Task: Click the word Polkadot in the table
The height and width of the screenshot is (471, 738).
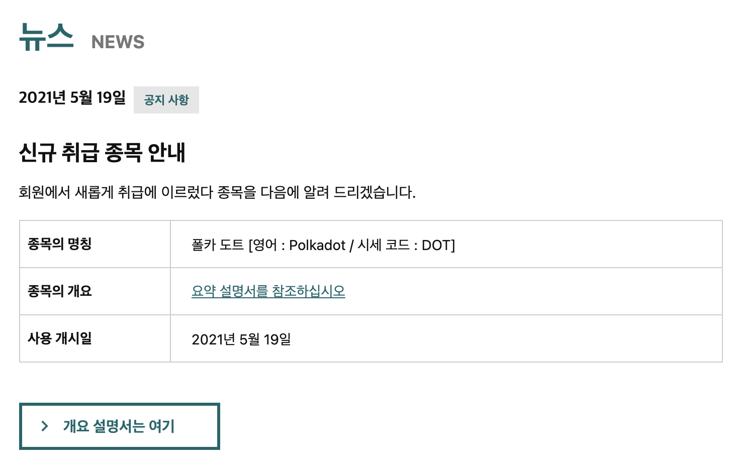Action: (x=317, y=245)
